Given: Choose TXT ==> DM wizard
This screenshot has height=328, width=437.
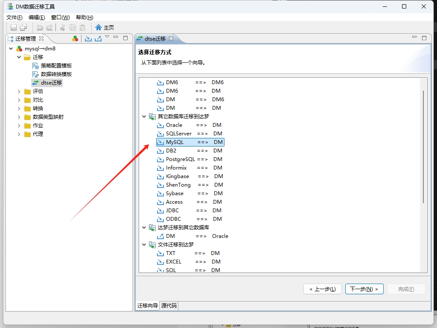Looking at the screenshot, I should tap(188, 253).
